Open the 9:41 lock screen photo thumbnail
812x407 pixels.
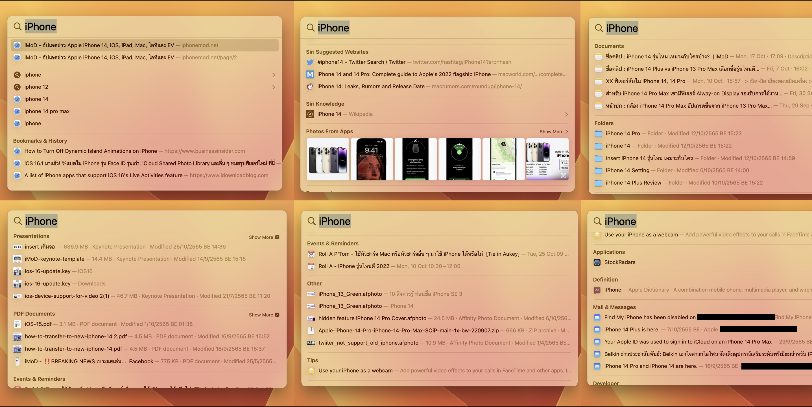pyautogui.click(x=372, y=159)
